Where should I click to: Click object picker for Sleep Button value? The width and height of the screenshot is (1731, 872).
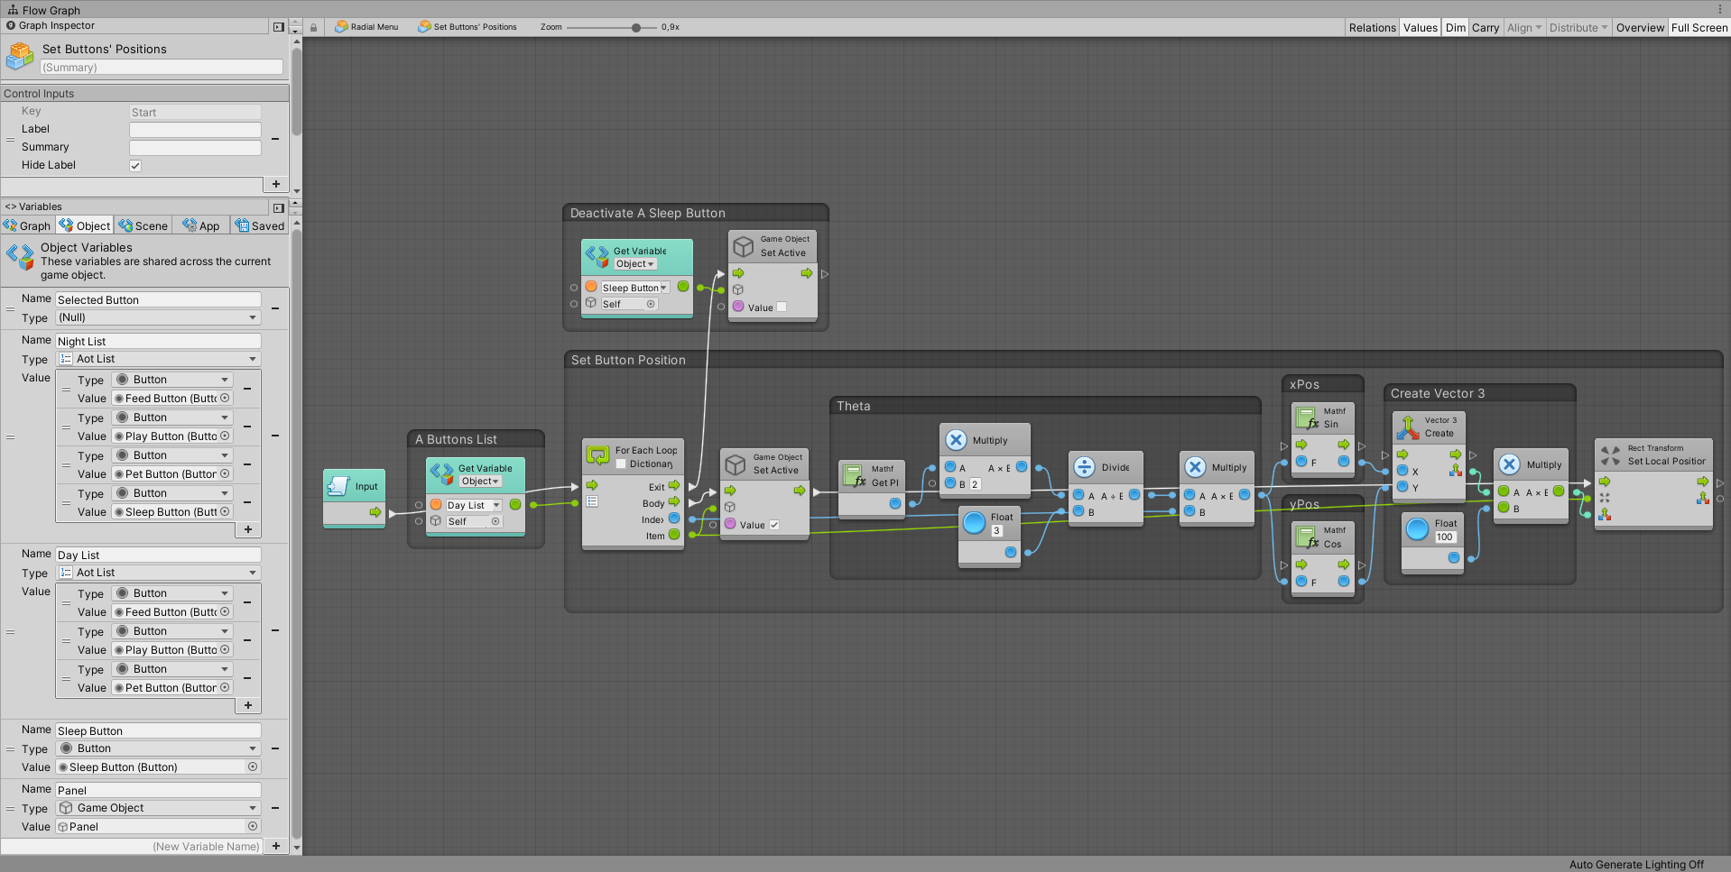tap(253, 766)
